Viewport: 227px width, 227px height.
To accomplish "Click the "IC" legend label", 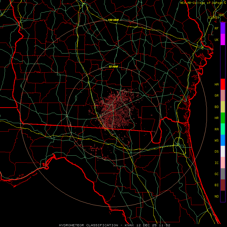I will pos(216,163).
